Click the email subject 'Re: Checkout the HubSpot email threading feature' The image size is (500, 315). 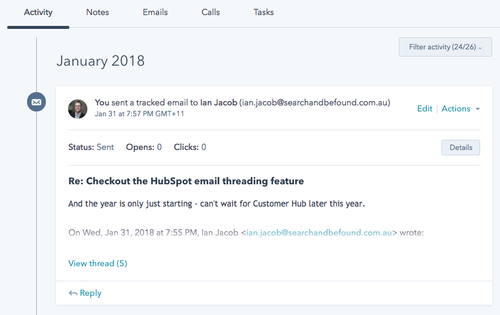click(x=186, y=181)
